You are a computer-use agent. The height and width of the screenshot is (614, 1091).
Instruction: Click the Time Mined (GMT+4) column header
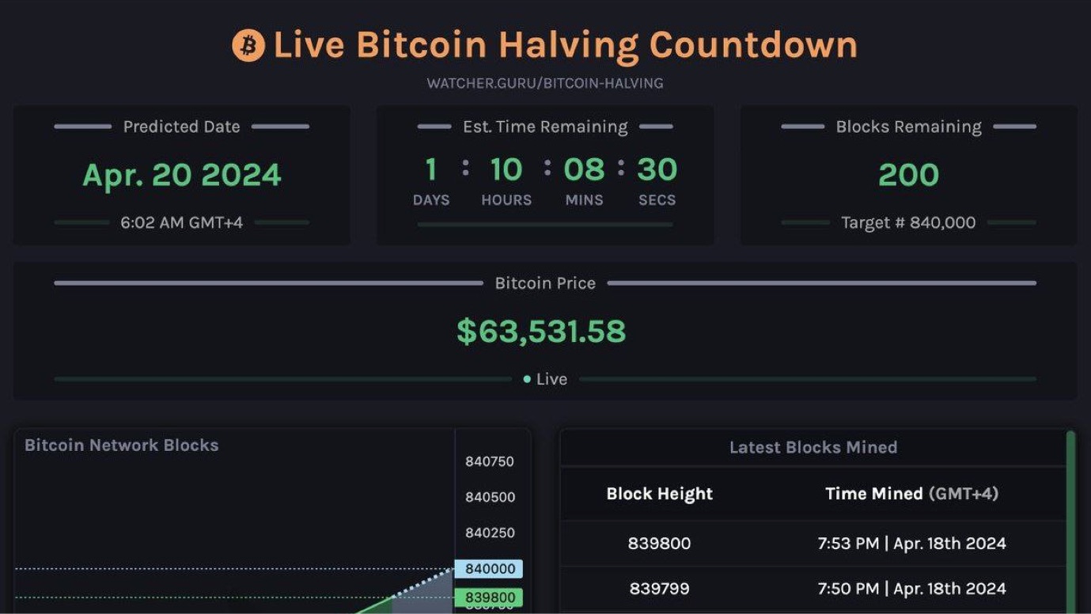point(912,494)
